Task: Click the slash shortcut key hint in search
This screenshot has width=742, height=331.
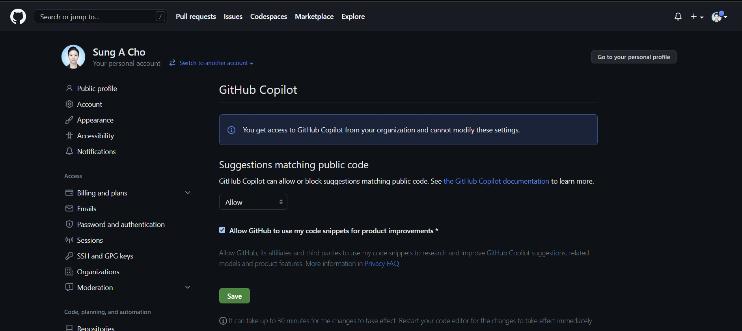Action: 160,17
